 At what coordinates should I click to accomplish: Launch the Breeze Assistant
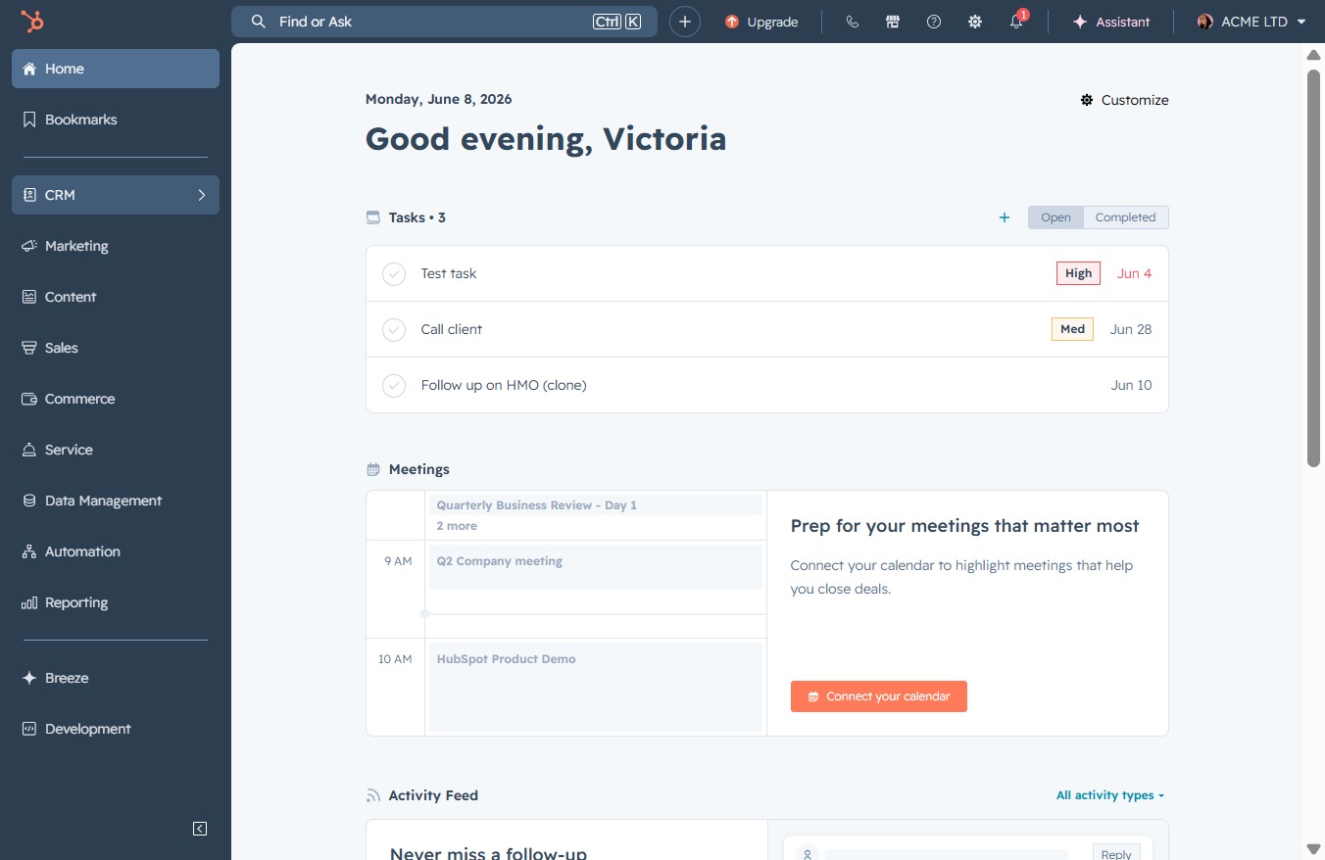(x=1111, y=22)
